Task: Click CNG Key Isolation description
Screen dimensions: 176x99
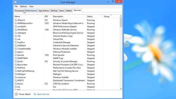Action: point(61,84)
